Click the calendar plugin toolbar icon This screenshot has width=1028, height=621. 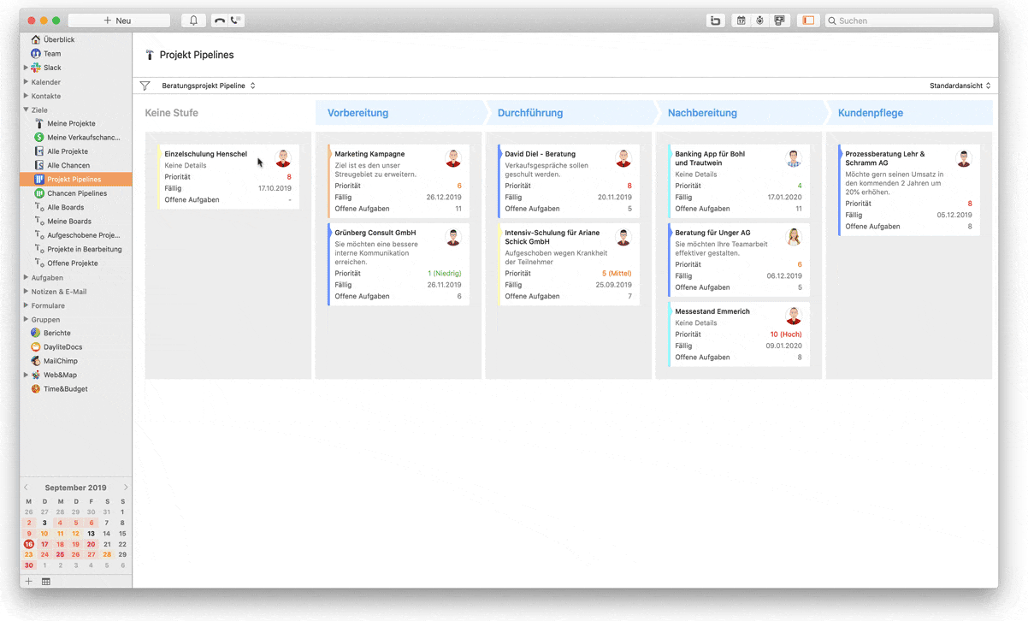741,21
